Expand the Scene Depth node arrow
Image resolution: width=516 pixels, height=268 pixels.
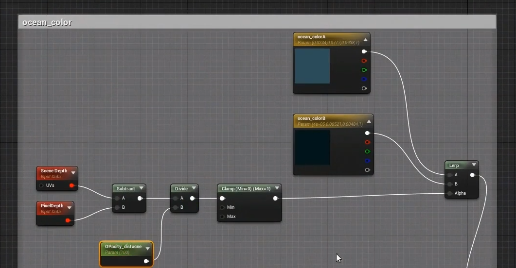(73, 173)
